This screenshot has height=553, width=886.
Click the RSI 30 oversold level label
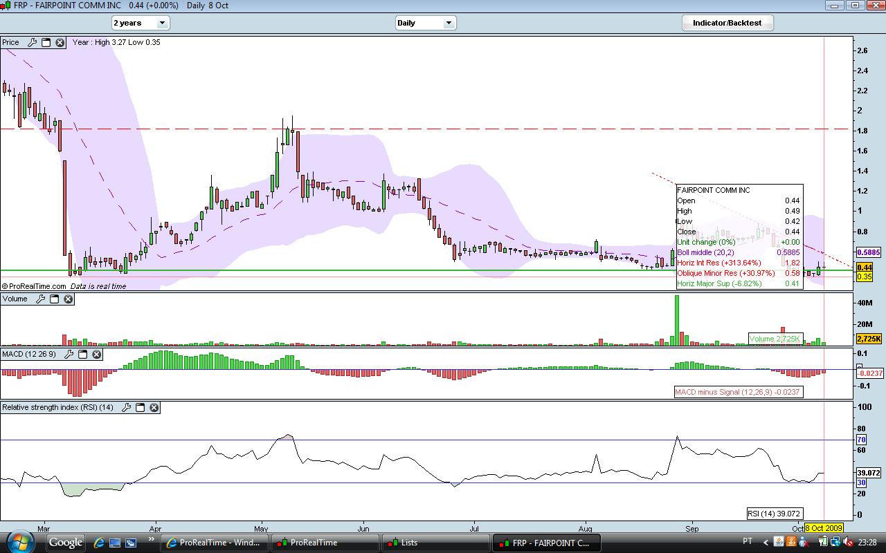click(x=861, y=482)
